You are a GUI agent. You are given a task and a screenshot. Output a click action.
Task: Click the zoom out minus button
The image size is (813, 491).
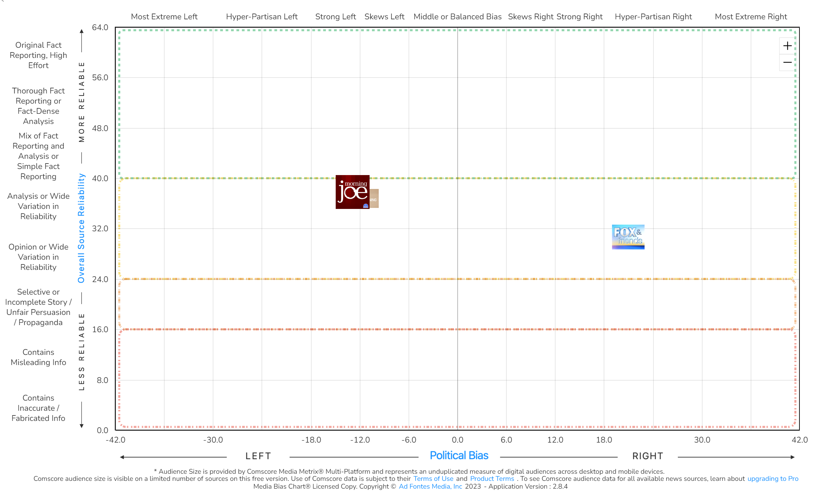point(787,62)
